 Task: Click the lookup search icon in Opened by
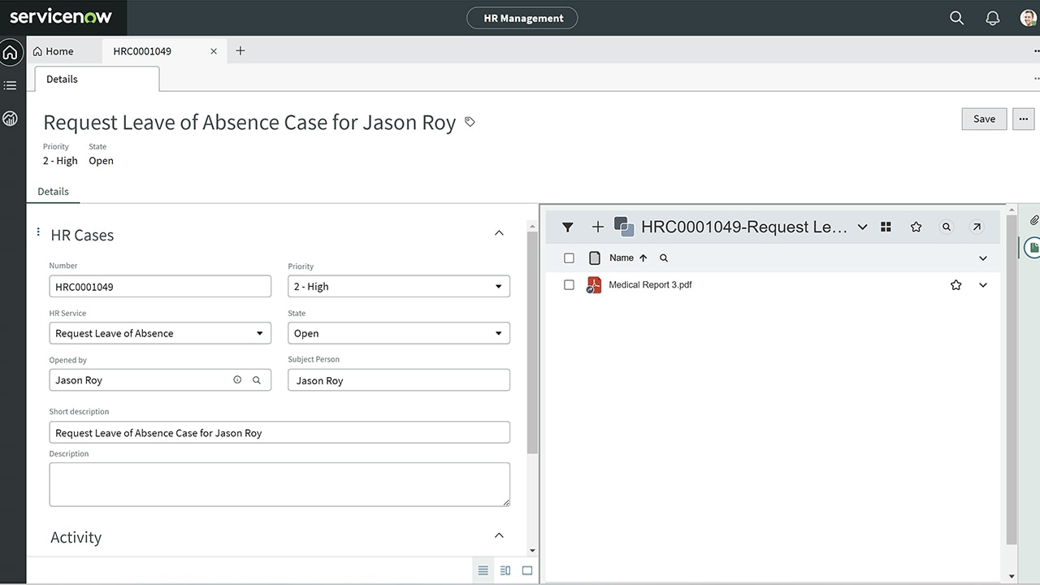tap(257, 379)
